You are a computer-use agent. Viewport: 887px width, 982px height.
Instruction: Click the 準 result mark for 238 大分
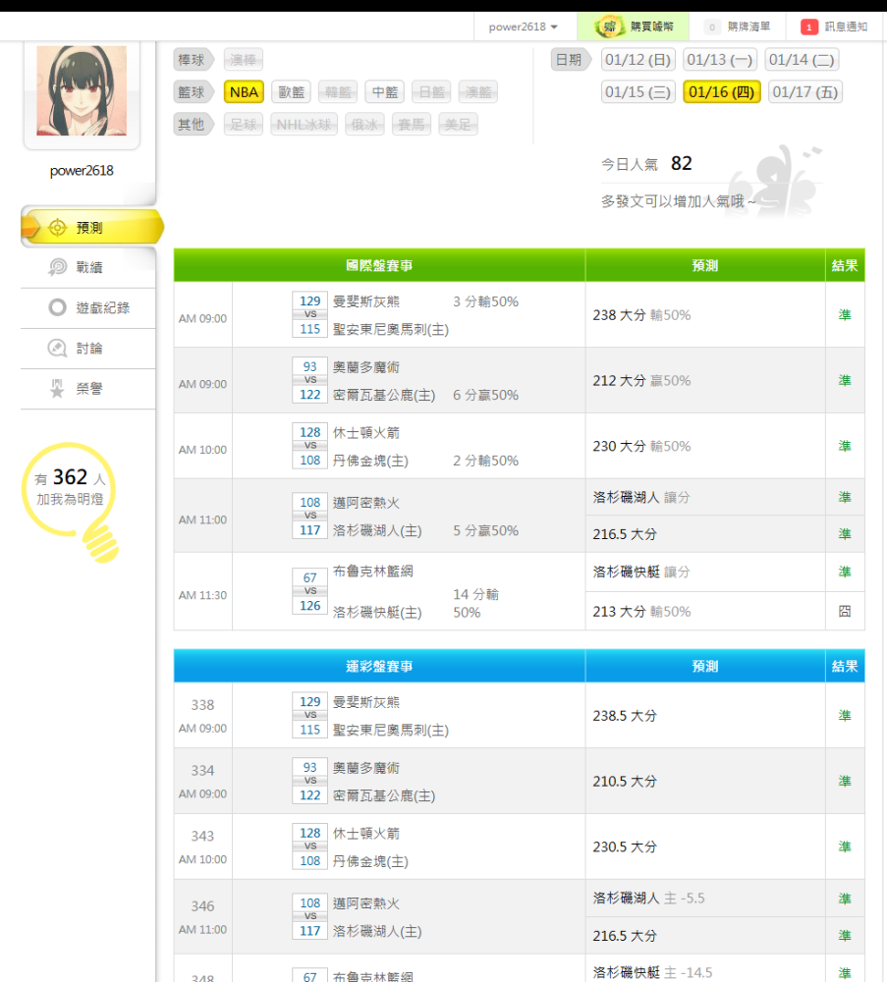(845, 315)
